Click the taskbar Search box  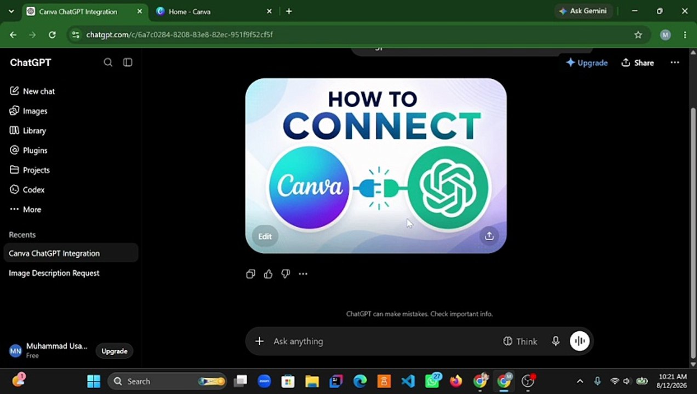[x=168, y=381]
